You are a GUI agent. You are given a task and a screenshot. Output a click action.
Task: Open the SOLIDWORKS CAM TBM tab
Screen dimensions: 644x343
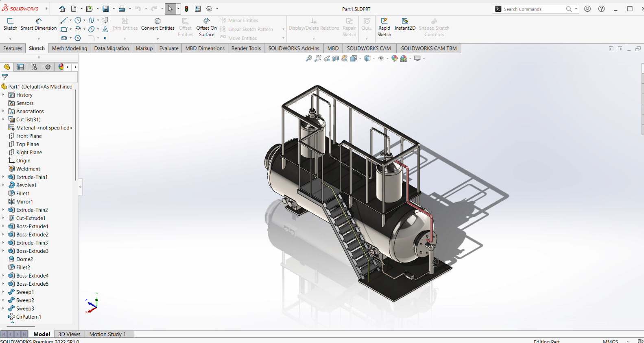429,48
